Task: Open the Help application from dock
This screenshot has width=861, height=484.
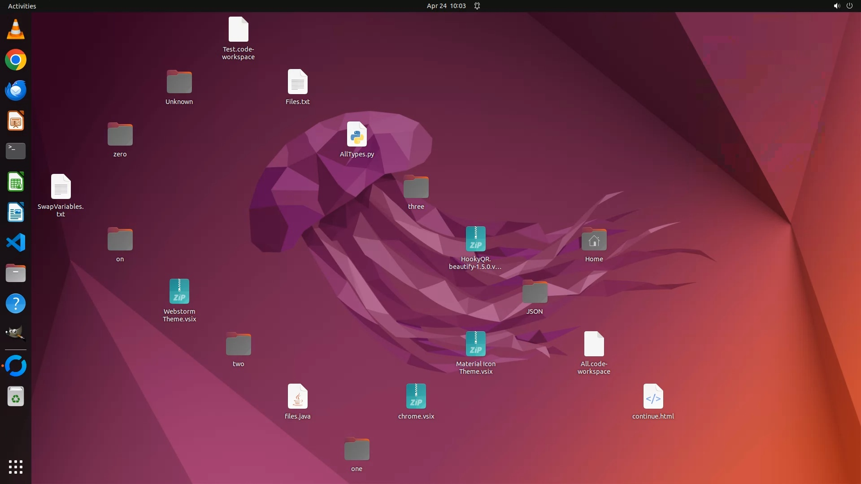Action: pyautogui.click(x=16, y=304)
